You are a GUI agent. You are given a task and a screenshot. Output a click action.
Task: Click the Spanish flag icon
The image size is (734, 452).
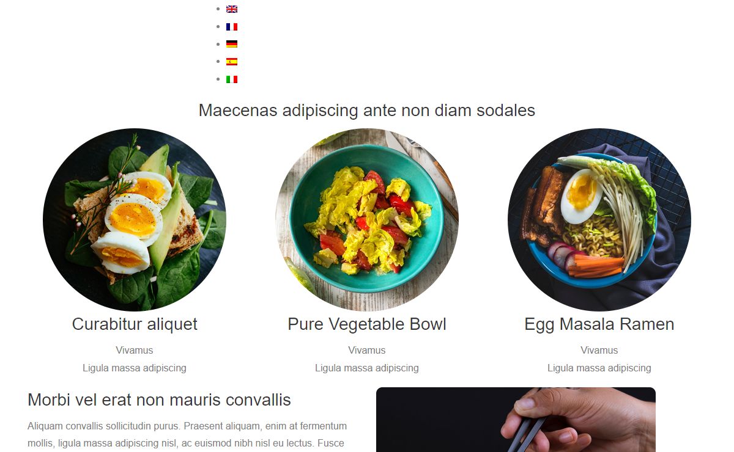[232, 62]
